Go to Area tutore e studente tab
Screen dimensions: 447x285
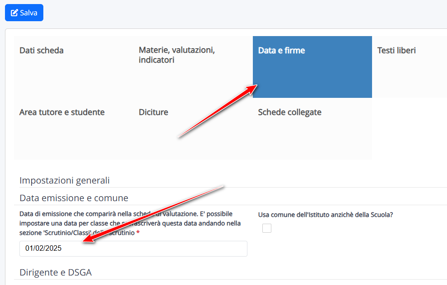pos(74,129)
